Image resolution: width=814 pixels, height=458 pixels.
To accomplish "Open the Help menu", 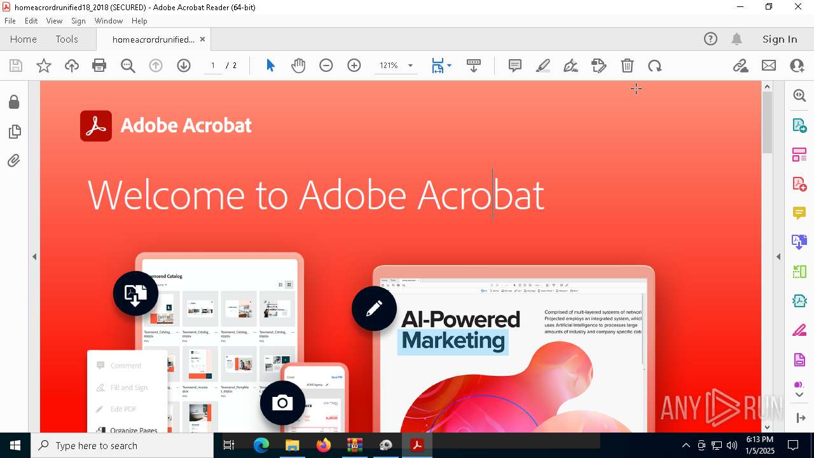I will point(139,20).
